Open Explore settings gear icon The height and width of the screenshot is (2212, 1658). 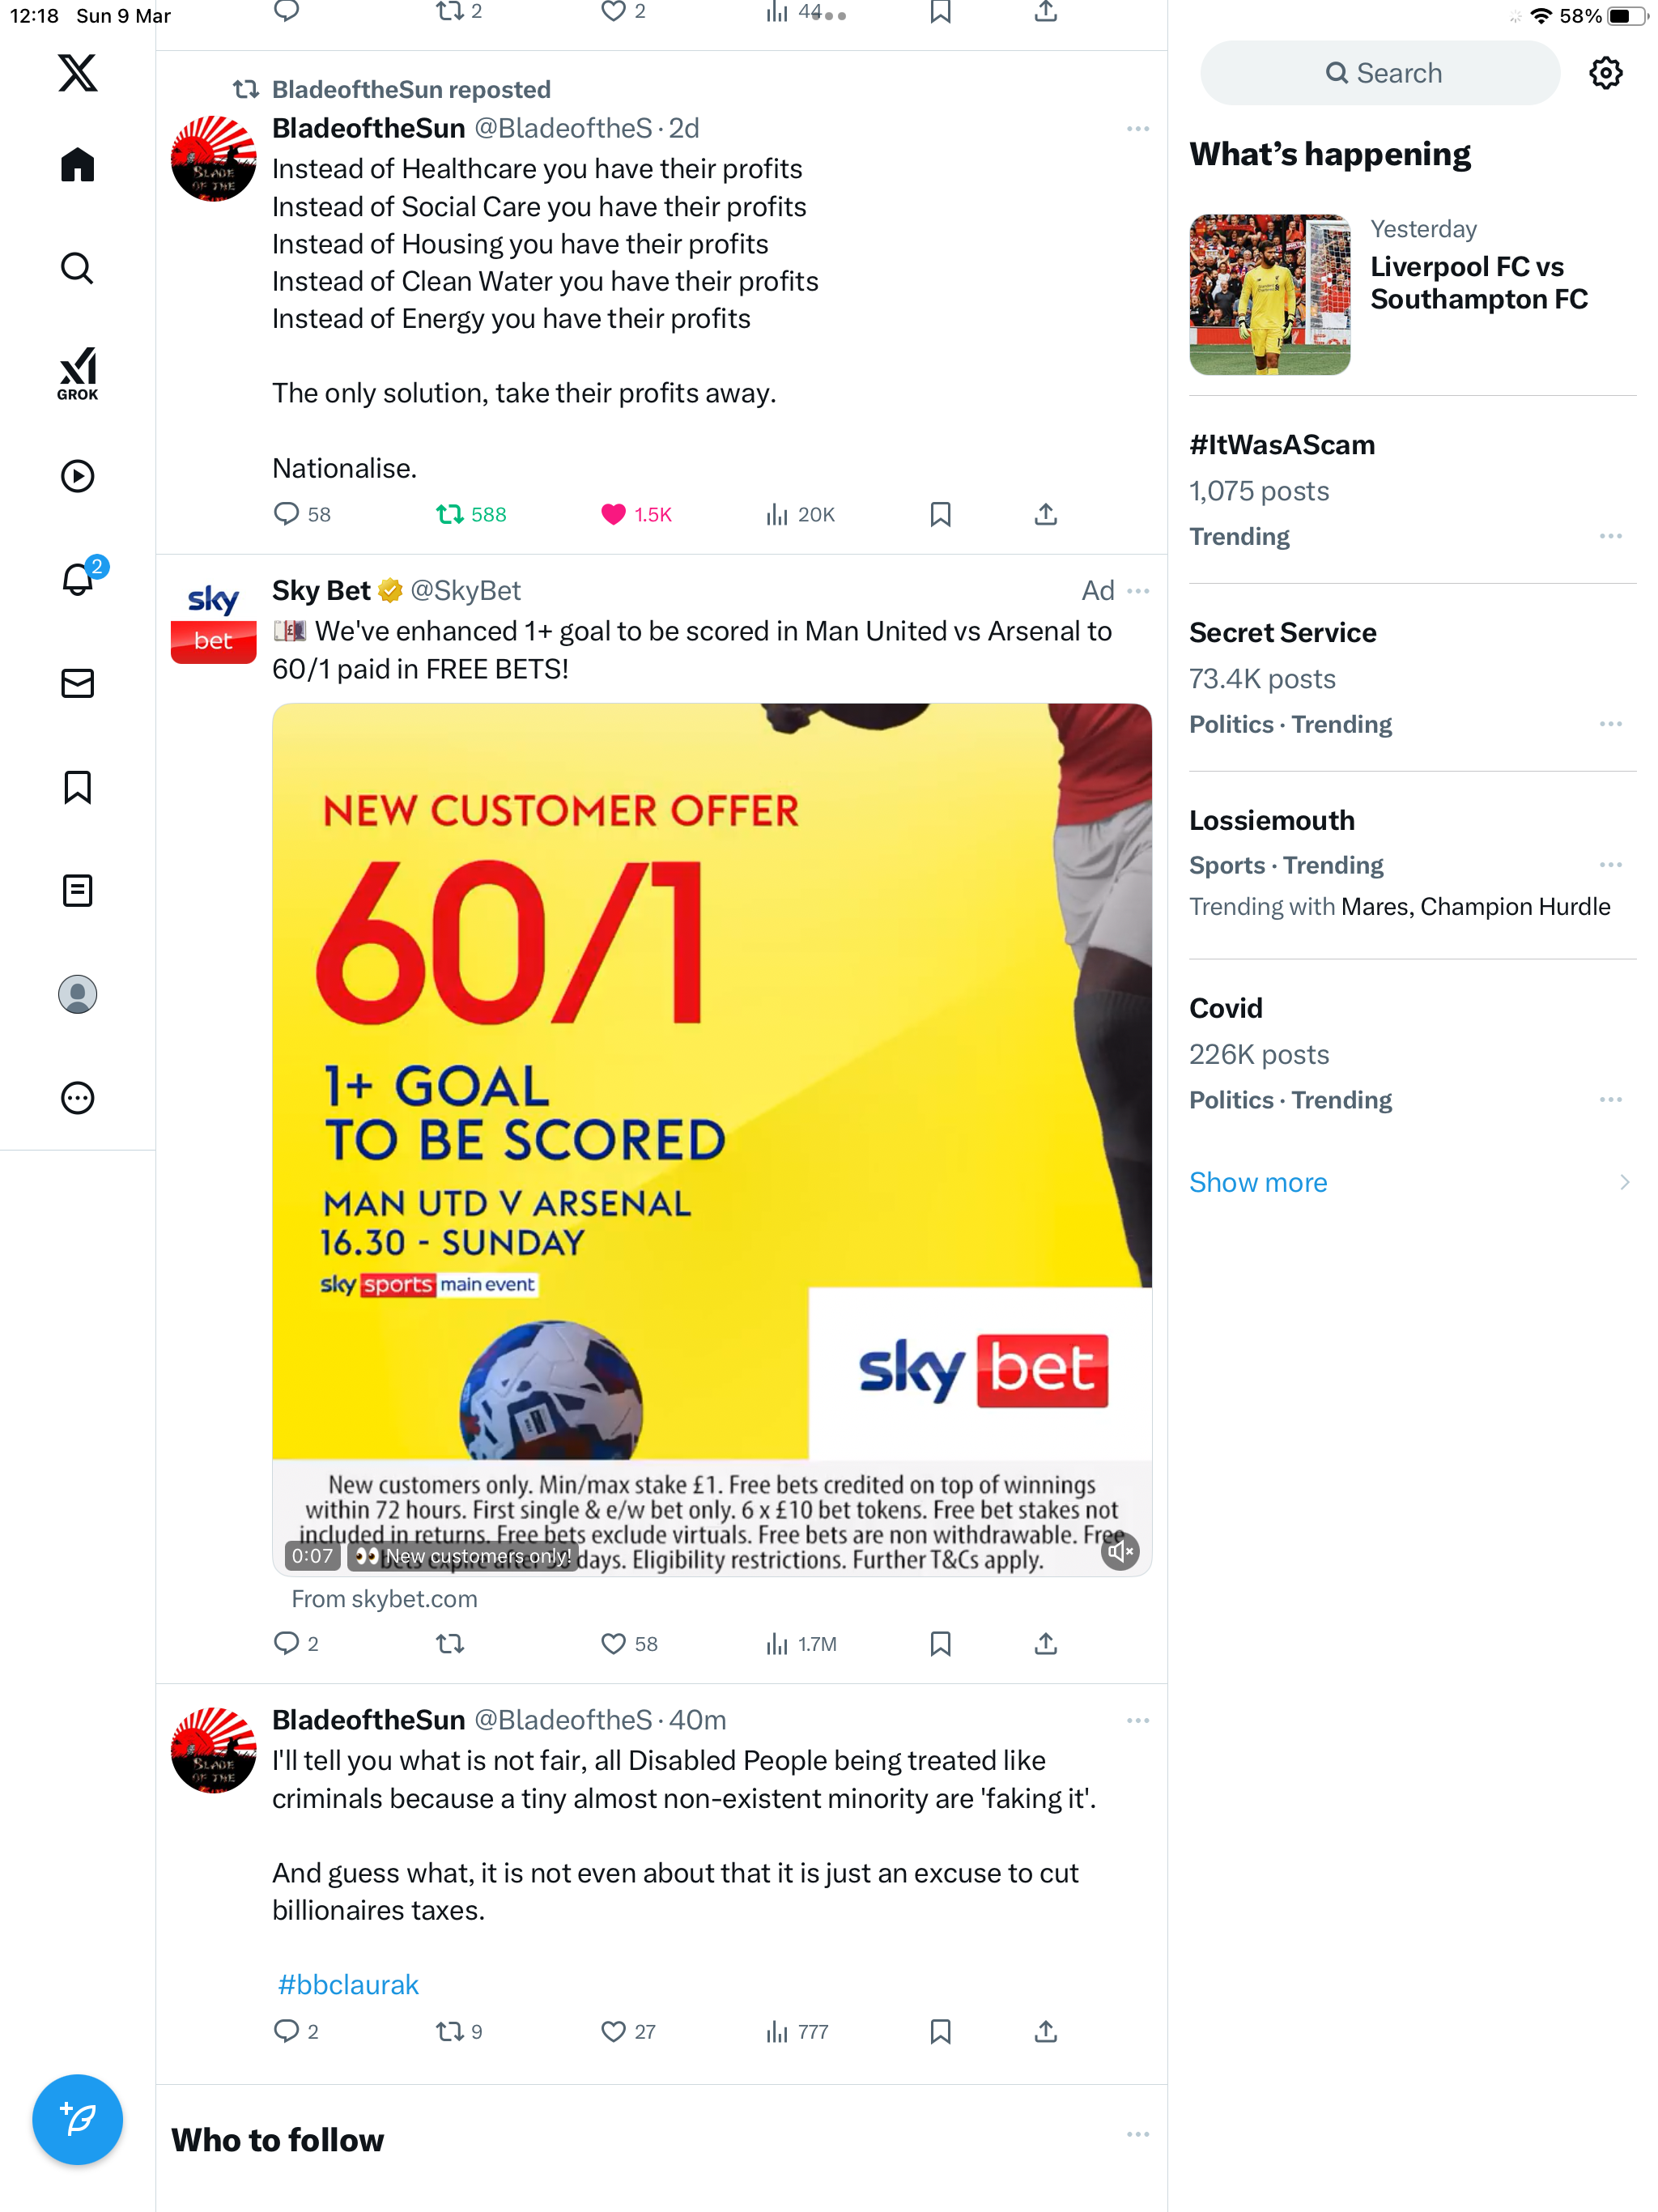(1605, 73)
